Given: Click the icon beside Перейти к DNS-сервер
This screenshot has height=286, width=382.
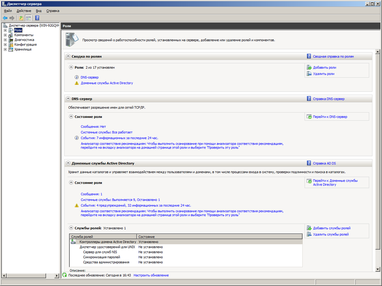Looking at the screenshot, I should [x=309, y=117].
